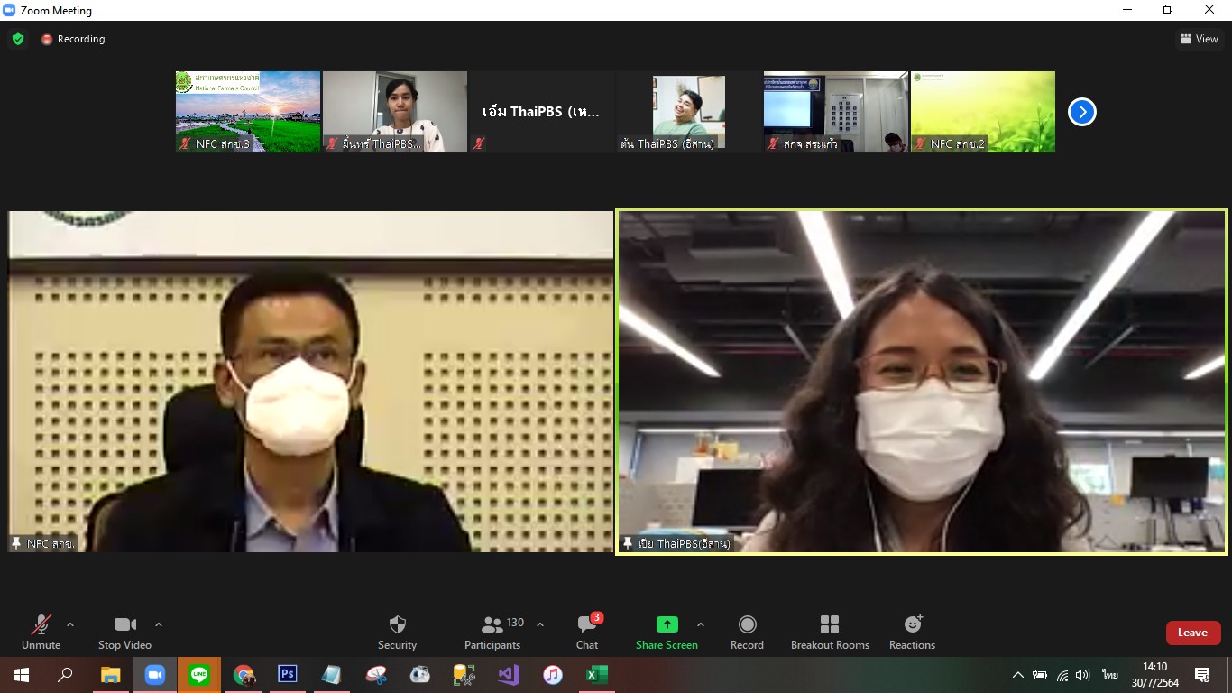This screenshot has height=693, width=1232.
Task: Expand audio options arrow next to Unmute
Action: 70,624
